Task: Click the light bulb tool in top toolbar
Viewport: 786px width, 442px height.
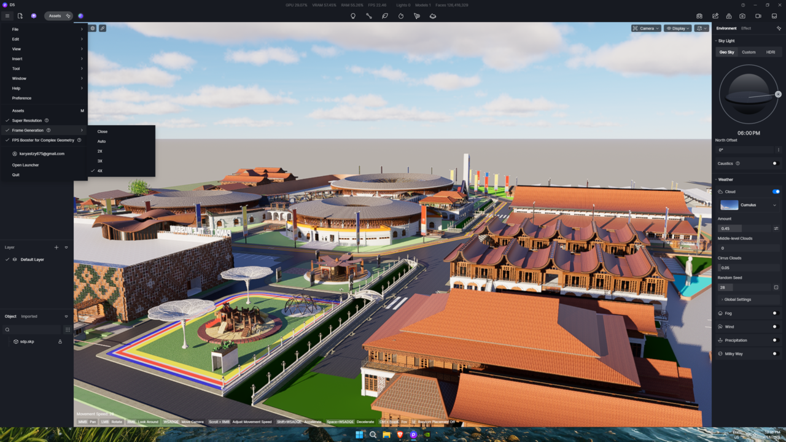Action: pyautogui.click(x=353, y=16)
